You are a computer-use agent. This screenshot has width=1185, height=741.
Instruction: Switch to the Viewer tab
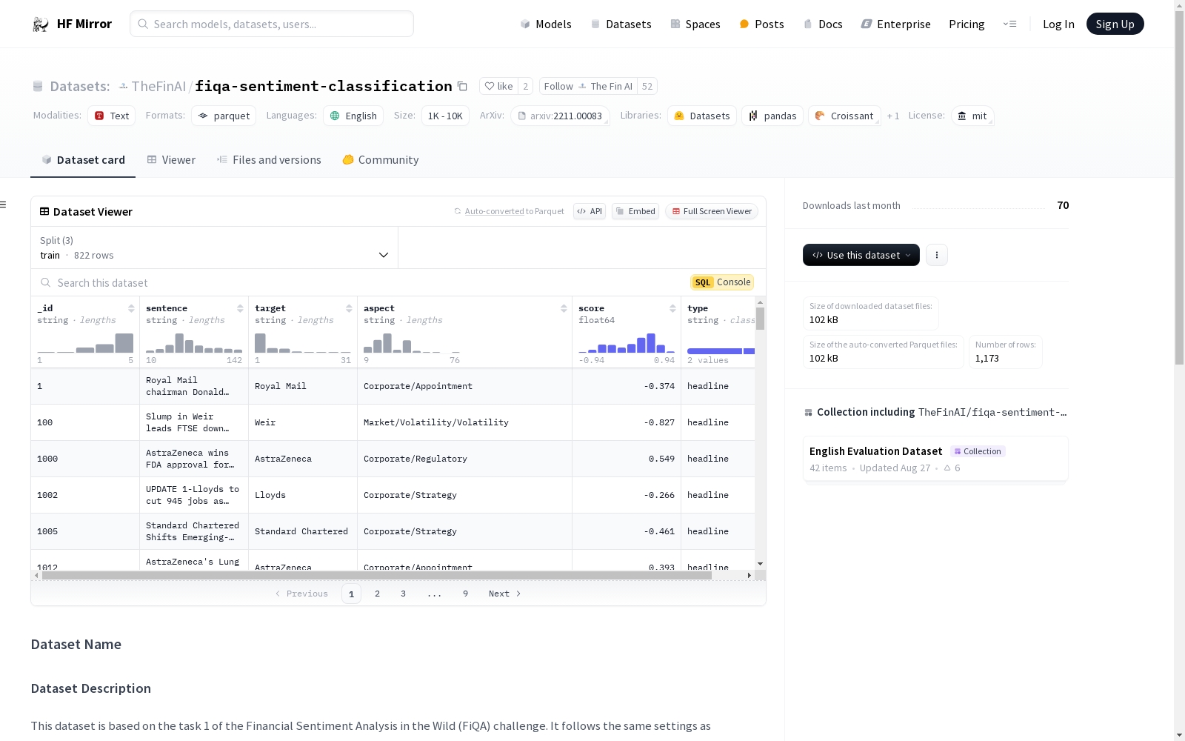(171, 160)
